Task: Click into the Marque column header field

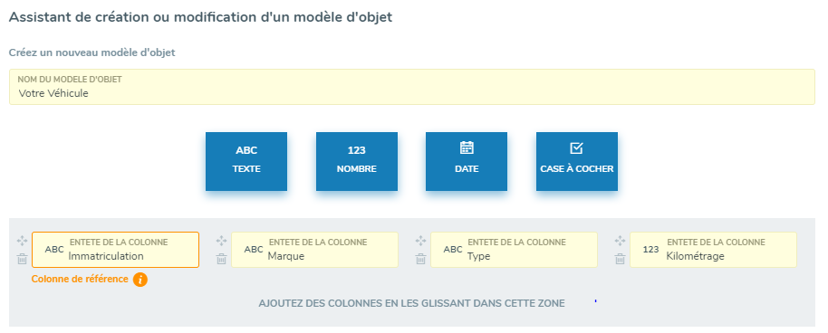Action: pos(314,250)
